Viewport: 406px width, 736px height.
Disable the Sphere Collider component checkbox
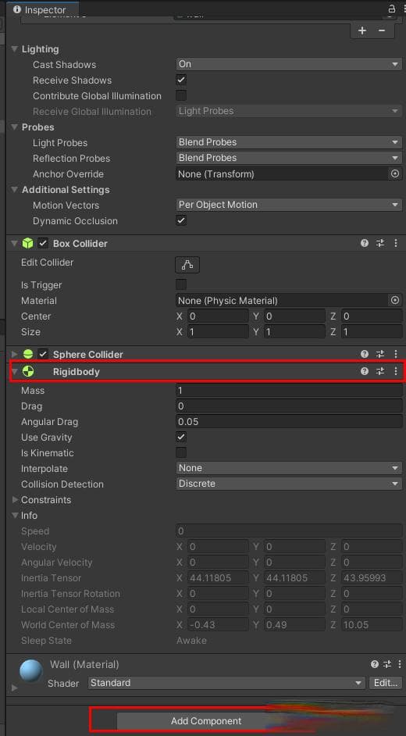click(x=43, y=354)
